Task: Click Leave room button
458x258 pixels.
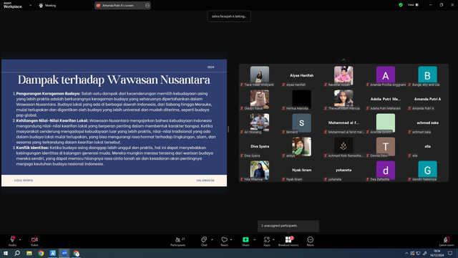Action: tap(447, 241)
